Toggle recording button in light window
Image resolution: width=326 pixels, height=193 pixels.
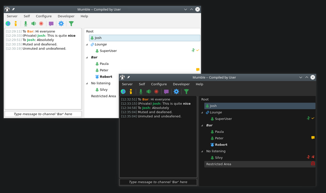(x=41, y=24)
